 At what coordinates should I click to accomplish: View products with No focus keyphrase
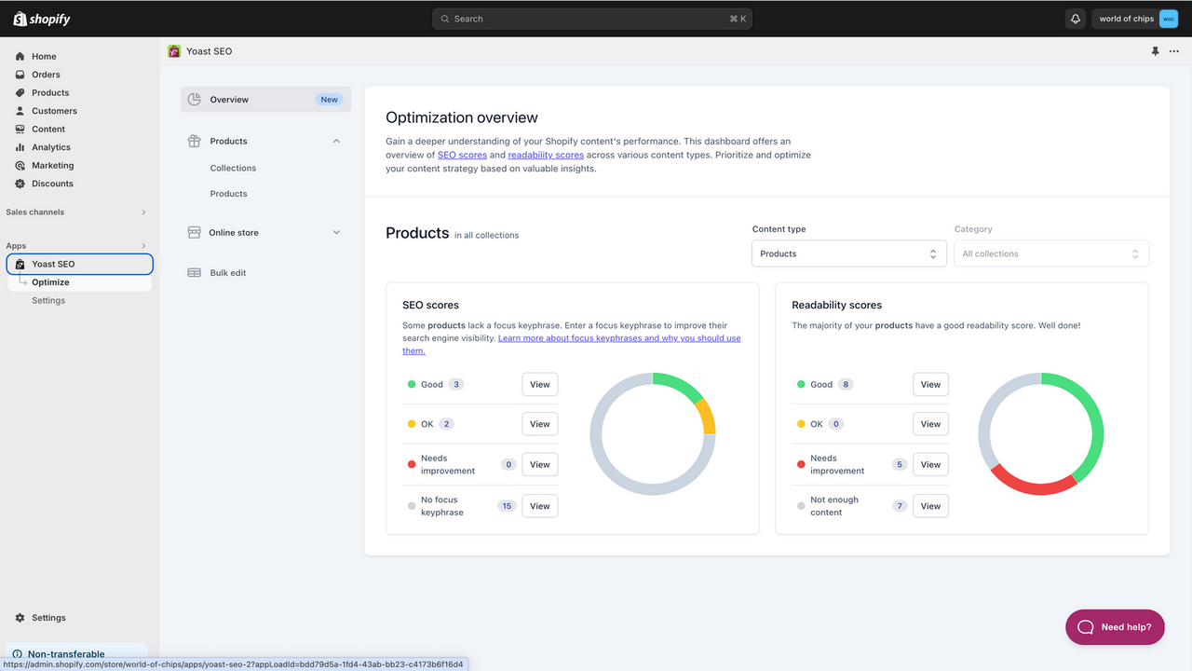(x=540, y=506)
